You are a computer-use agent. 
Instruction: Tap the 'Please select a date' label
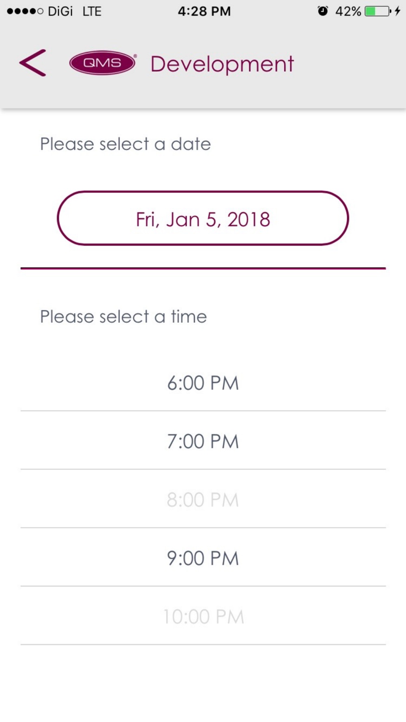coord(125,144)
